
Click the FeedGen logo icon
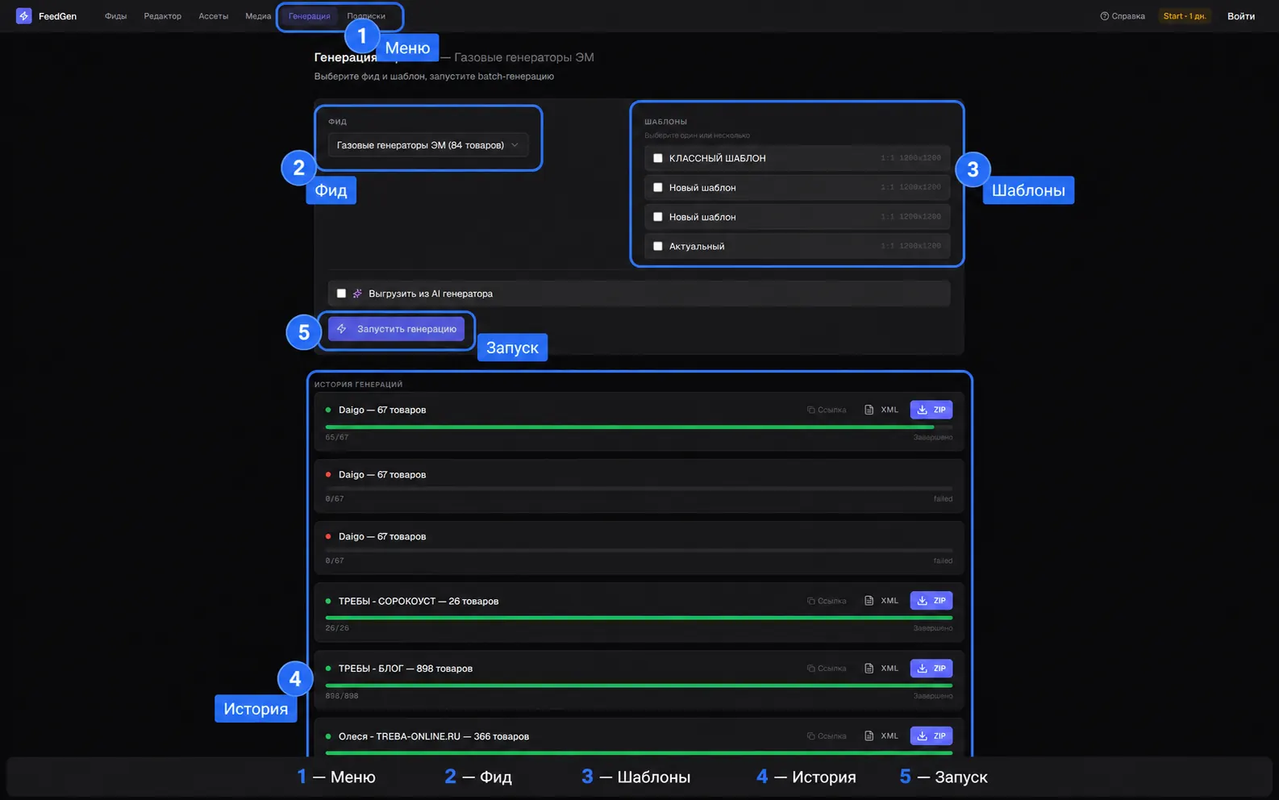(x=24, y=16)
